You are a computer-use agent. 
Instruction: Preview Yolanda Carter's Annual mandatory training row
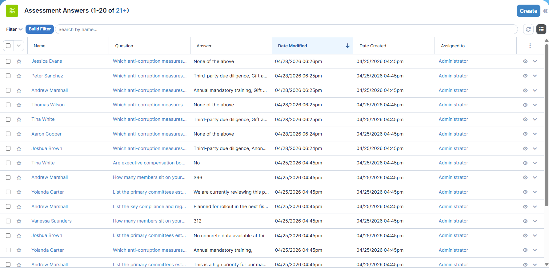pos(525,250)
